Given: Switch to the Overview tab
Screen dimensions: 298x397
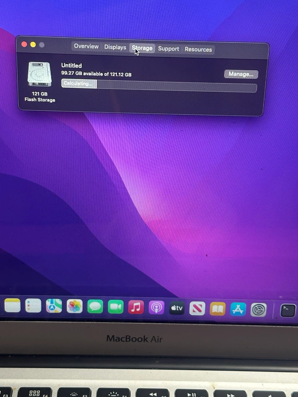Looking at the screenshot, I should [x=86, y=46].
